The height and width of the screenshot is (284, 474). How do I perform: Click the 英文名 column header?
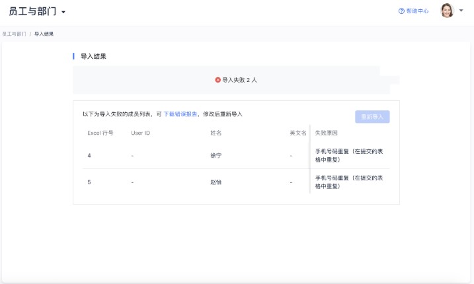pyautogui.click(x=297, y=133)
